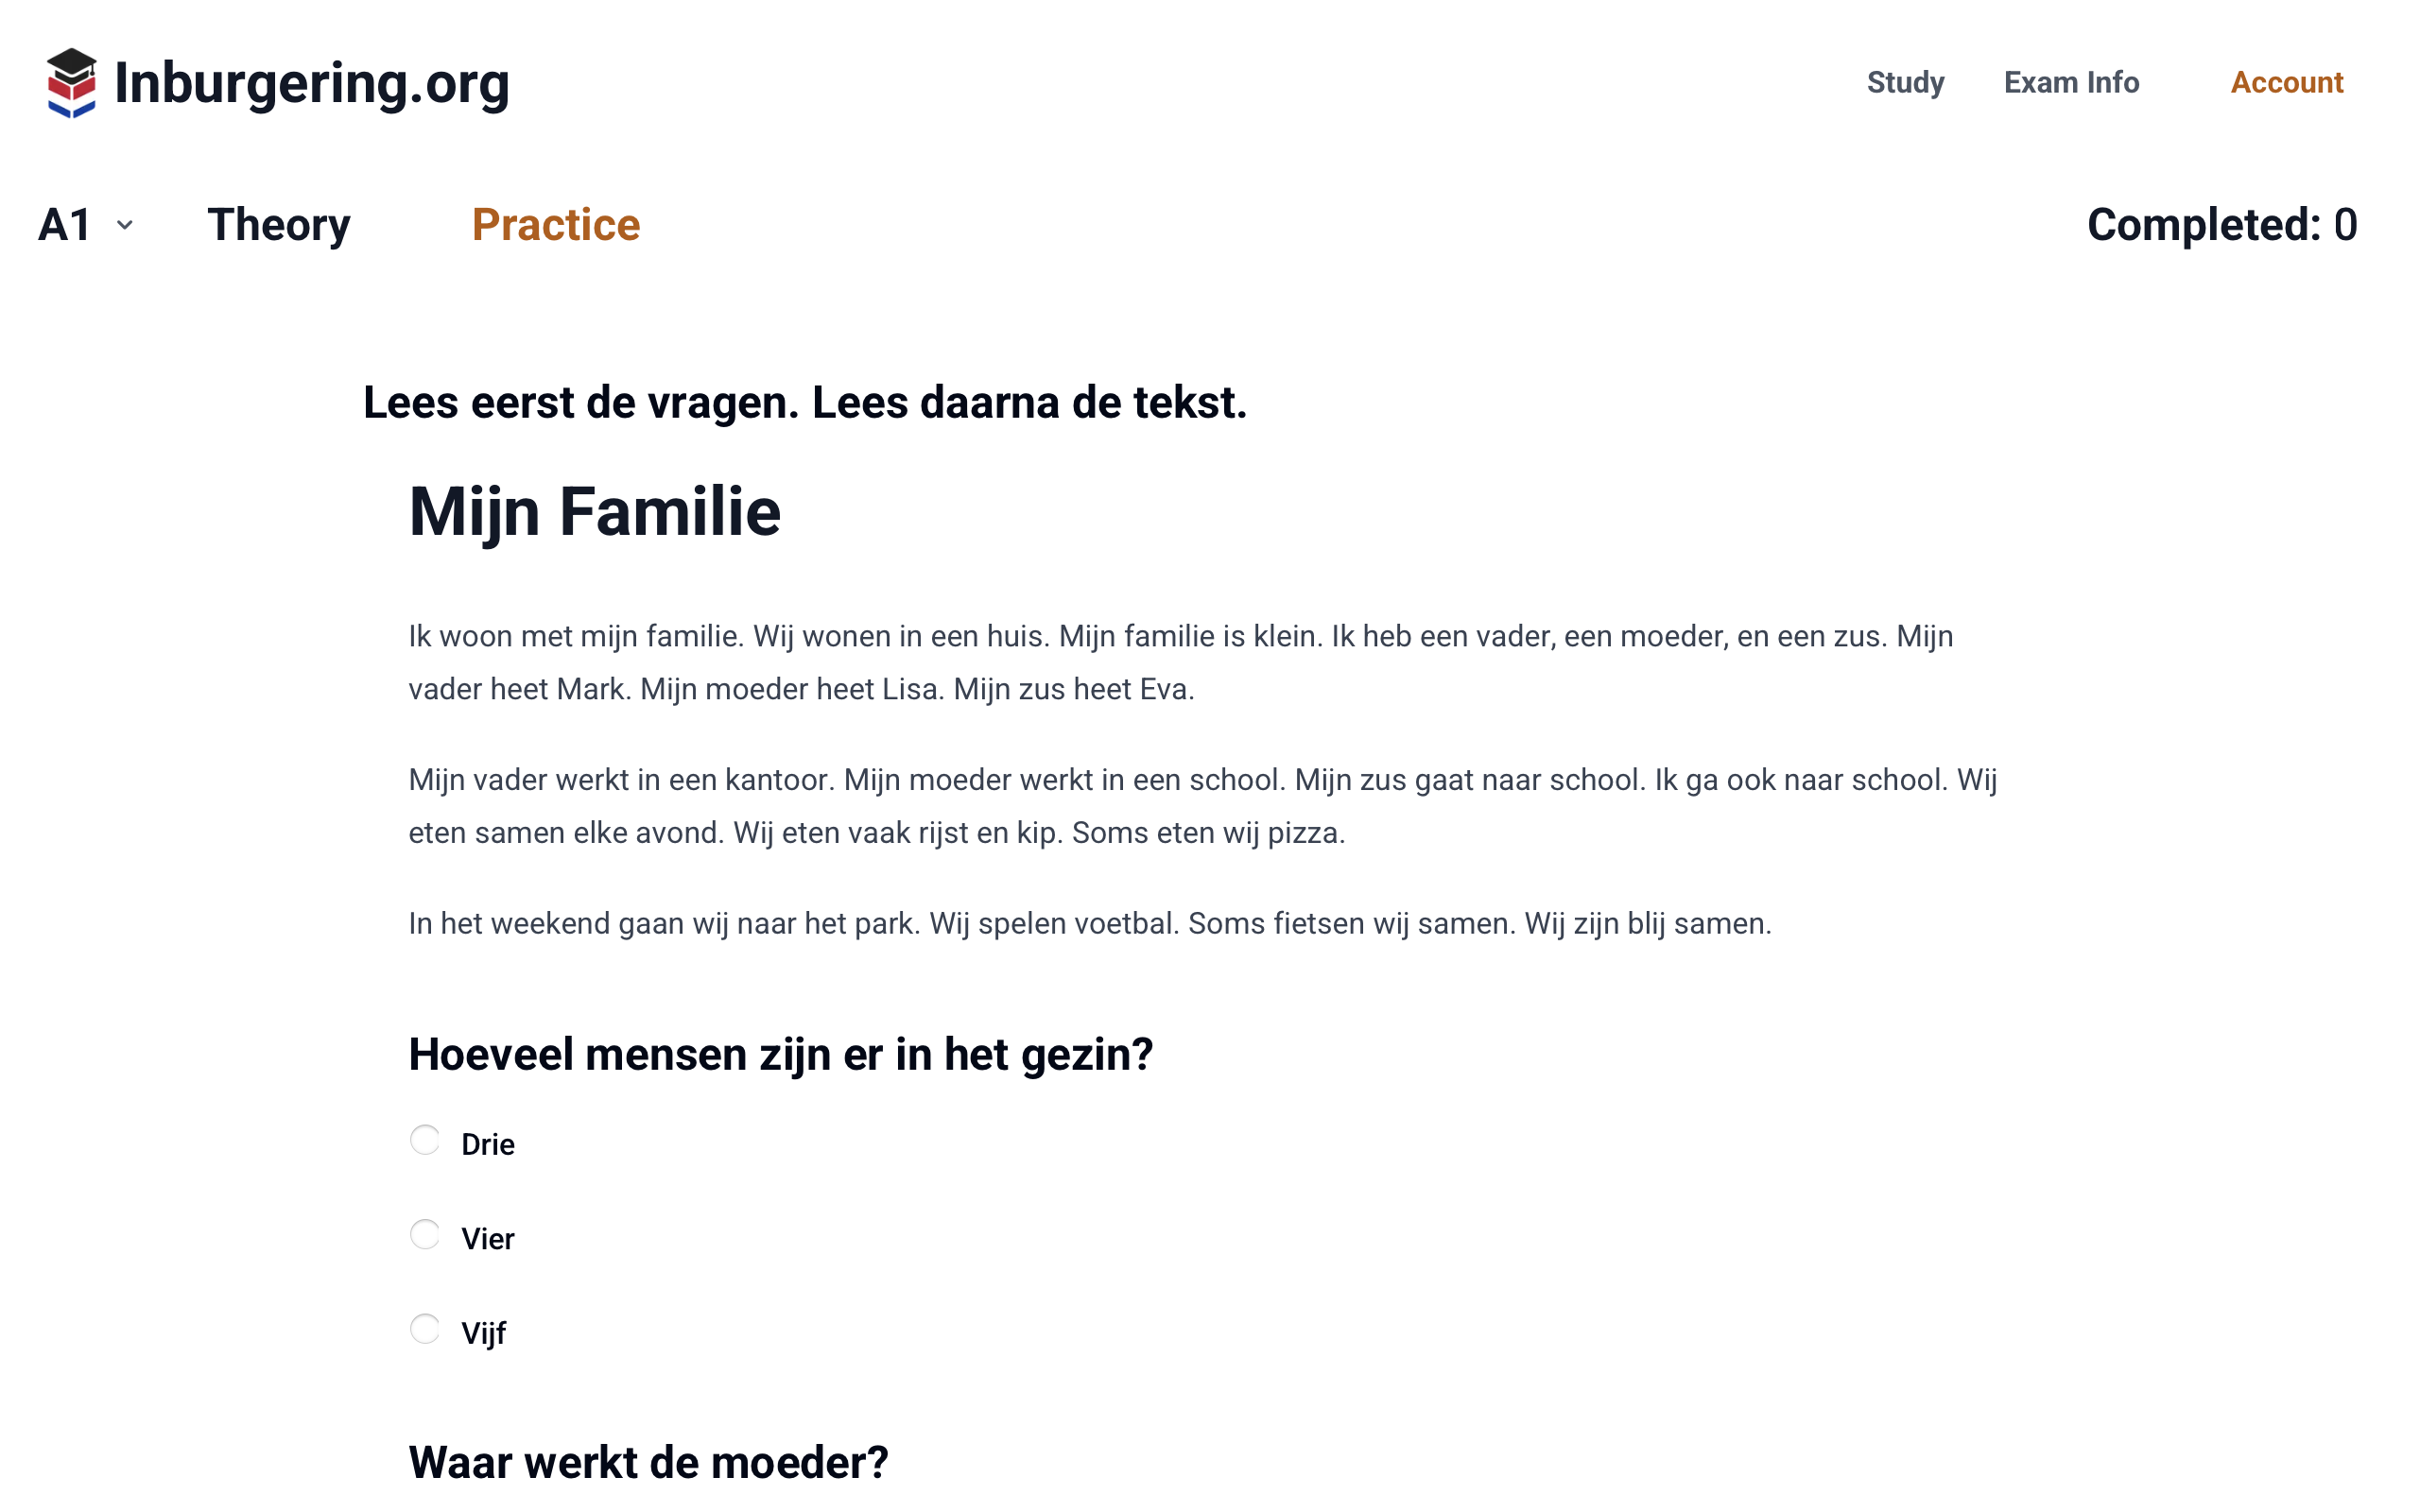Image resolution: width=2420 pixels, height=1512 pixels.
Task: Click the Waar werkt de moeder question
Action: (x=648, y=1462)
